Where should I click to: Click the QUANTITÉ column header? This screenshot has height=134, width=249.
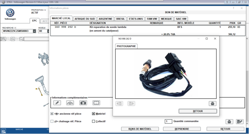coord(215,23)
